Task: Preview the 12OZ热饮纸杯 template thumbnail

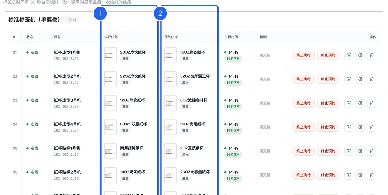Action: pos(110,103)
